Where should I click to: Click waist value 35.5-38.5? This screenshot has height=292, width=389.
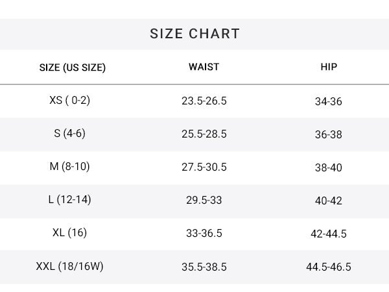pyautogui.click(x=204, y=267)
